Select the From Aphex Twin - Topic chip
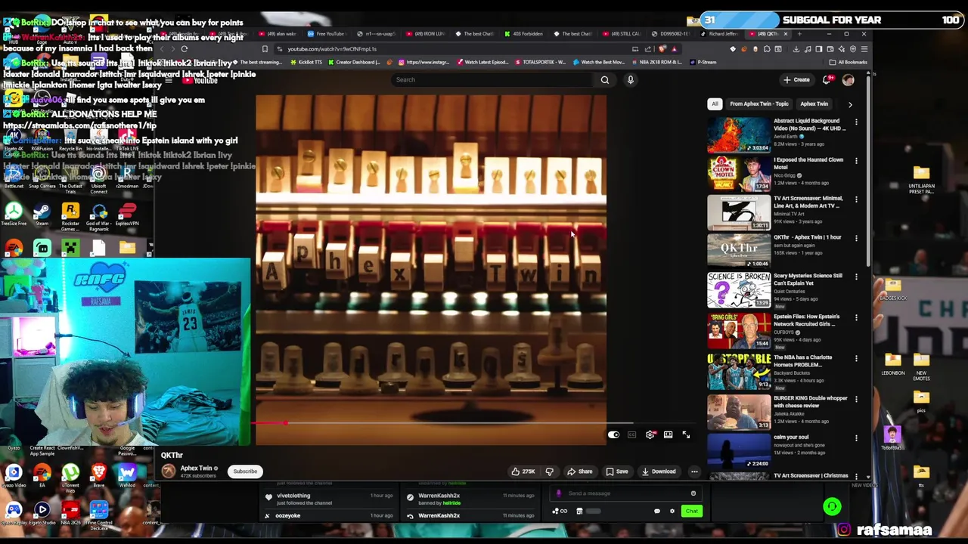This screenshot has width=968, height=544. tap(759, 104)
